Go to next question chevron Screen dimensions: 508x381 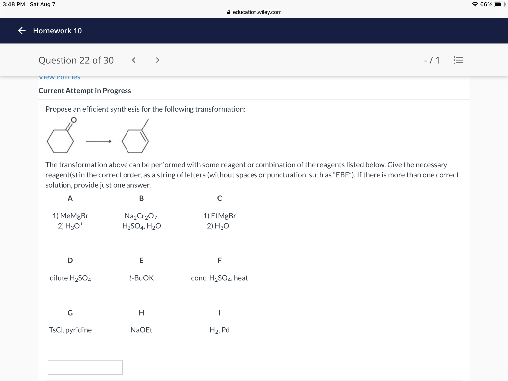(157, 60)
